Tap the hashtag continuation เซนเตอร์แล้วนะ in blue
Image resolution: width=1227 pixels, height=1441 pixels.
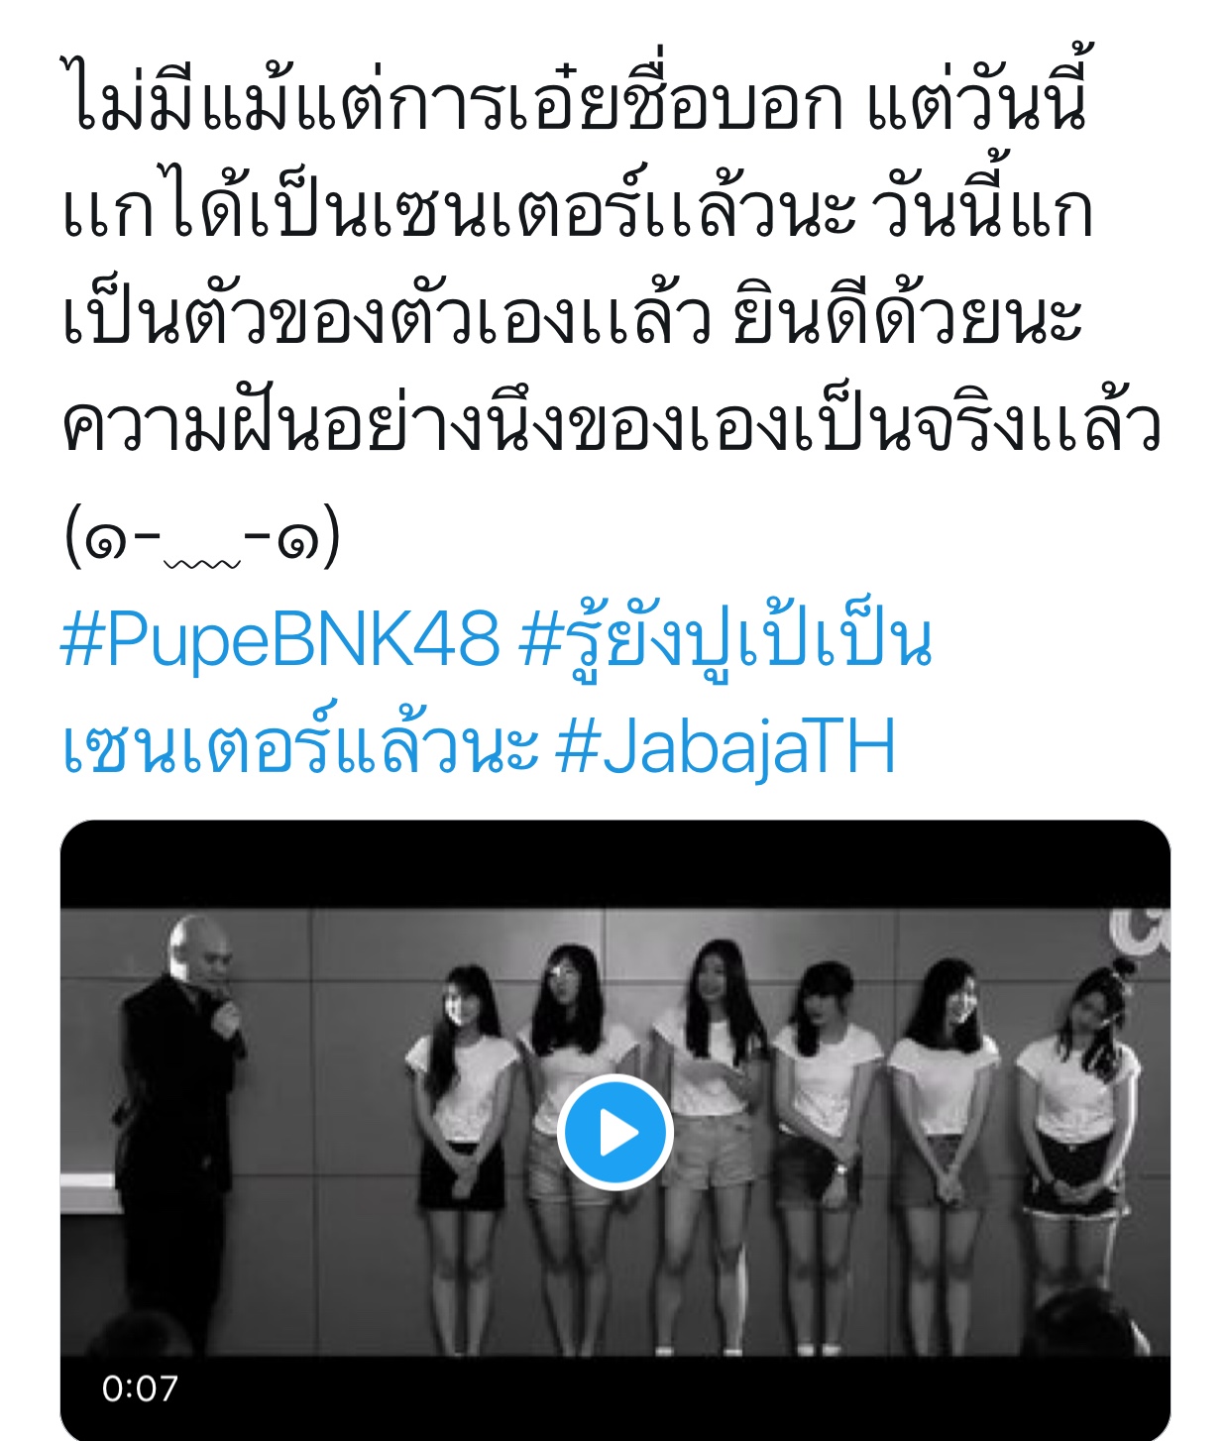pos(299,743)
